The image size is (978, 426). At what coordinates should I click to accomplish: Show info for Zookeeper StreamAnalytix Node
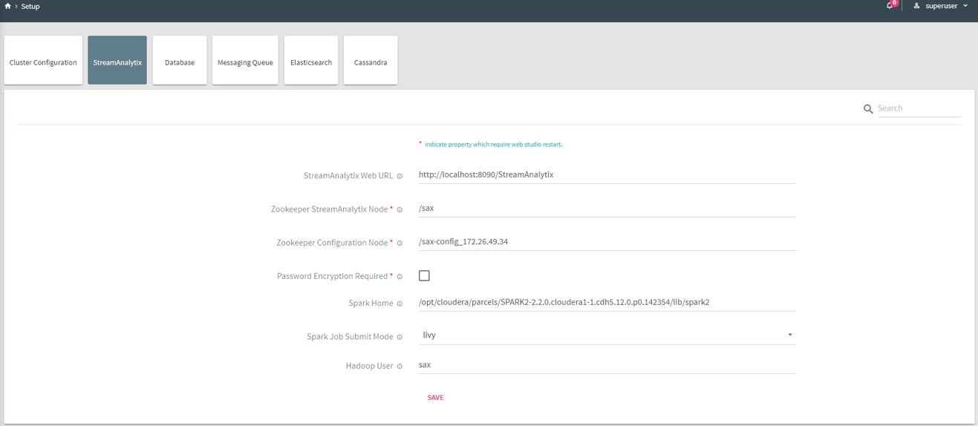tap(400, 210)
